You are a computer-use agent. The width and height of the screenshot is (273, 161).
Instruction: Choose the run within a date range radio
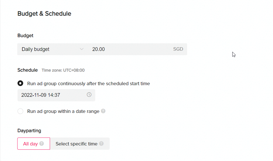point(20,111)
